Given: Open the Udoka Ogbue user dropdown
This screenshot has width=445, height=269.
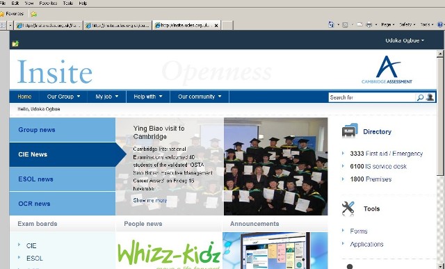Looking at the screenshot, I should (x=405, y=40).
